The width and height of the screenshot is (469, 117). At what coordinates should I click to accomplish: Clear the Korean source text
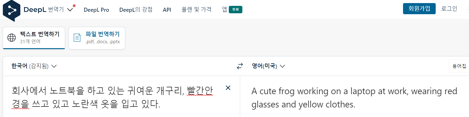click(228, 88)
